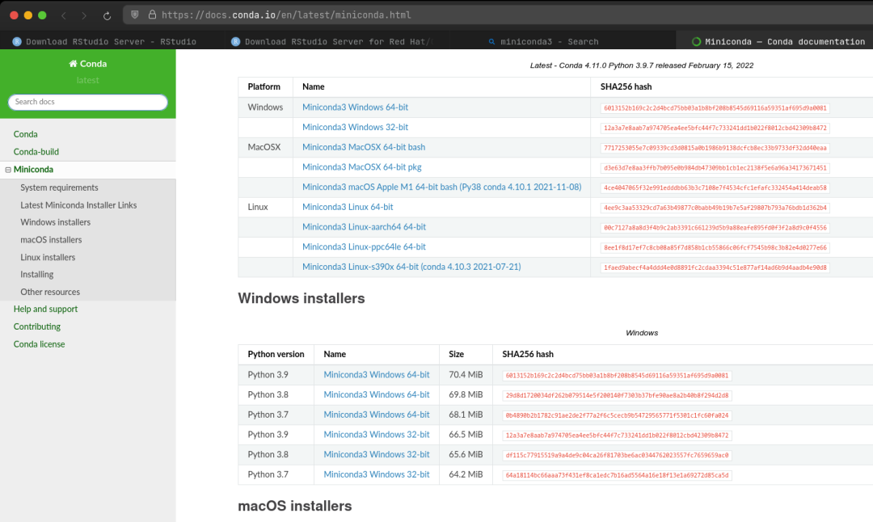Click the macOS installers heading
This screenshot has height=522, width=873.
[x=295, y=506]
